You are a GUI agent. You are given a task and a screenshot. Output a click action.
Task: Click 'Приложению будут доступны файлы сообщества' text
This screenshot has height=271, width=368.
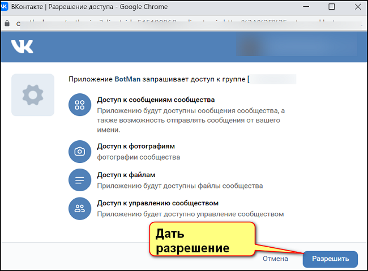(x=180, y=186)
